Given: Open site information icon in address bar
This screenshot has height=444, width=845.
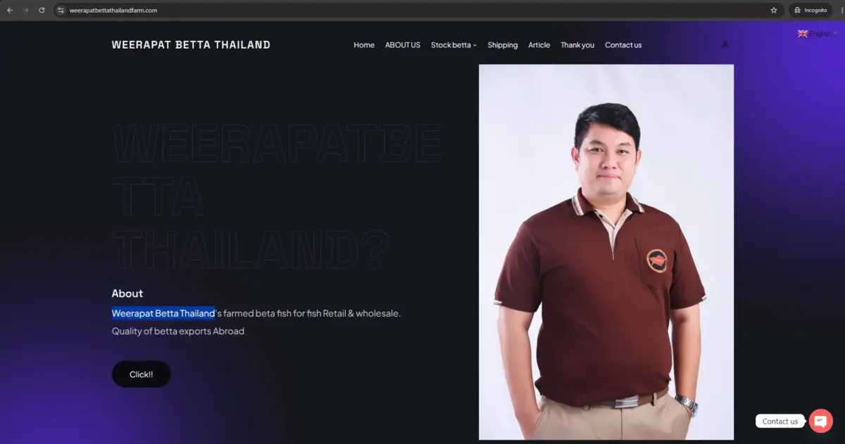Looking at the screenshot, I should (x=61, y=11).
